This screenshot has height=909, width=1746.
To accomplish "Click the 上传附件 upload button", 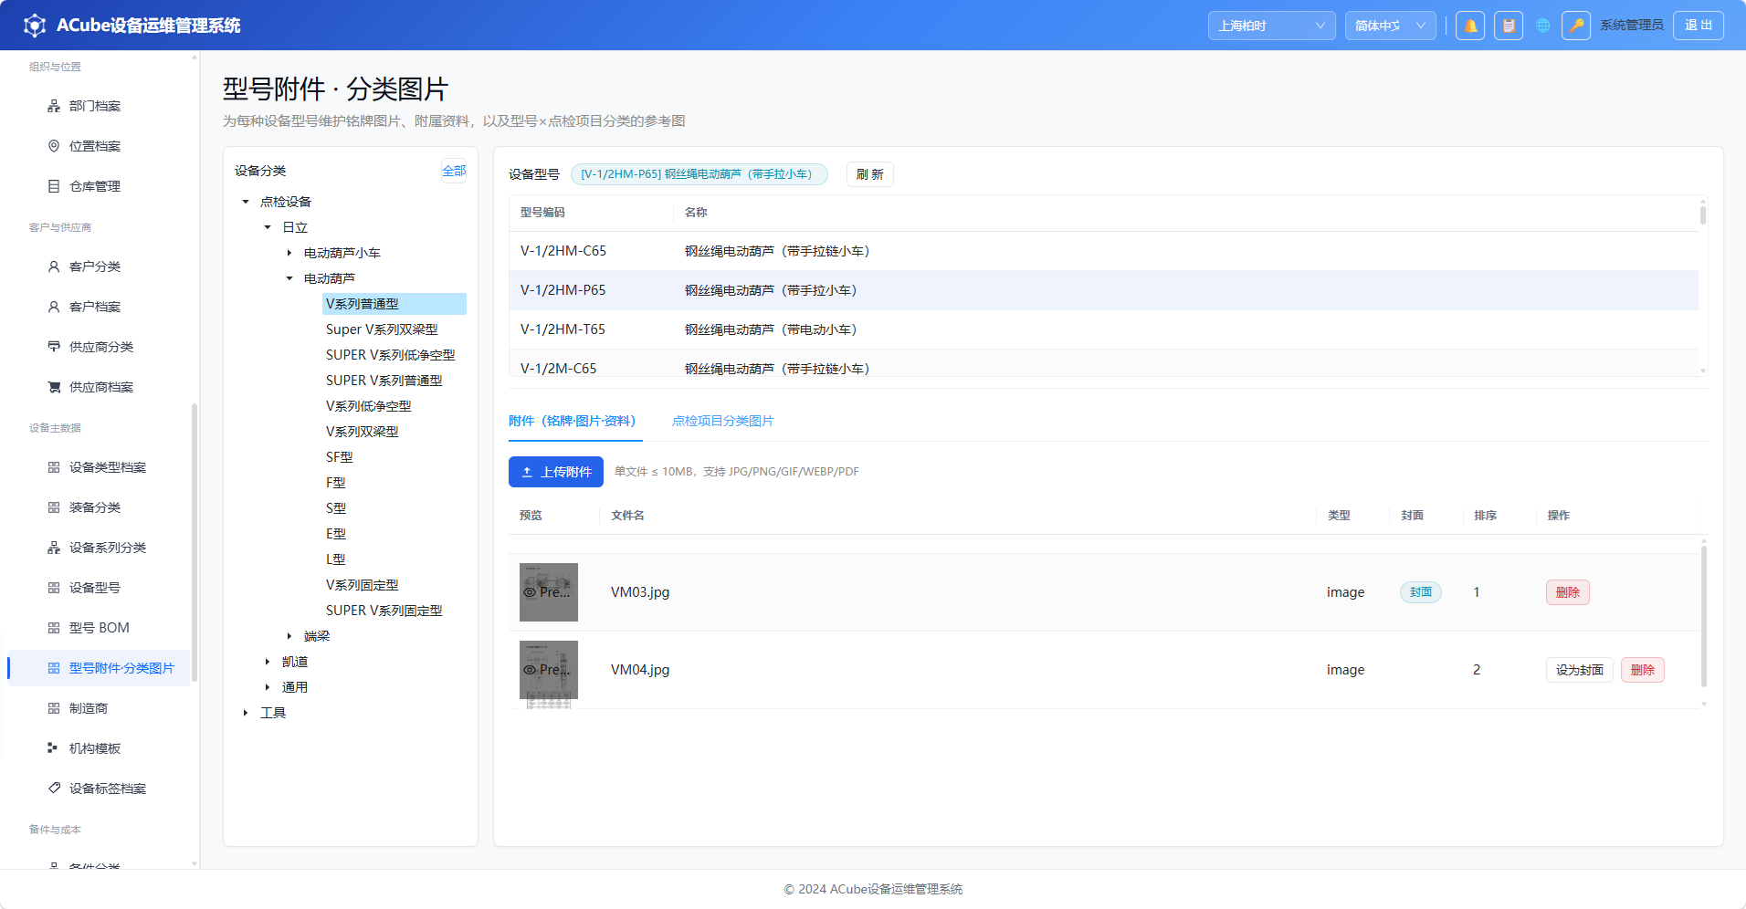I will coord(556,472).
